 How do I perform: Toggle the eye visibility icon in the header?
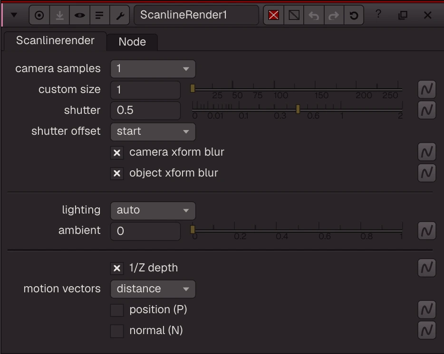click(x=79, y=15)
